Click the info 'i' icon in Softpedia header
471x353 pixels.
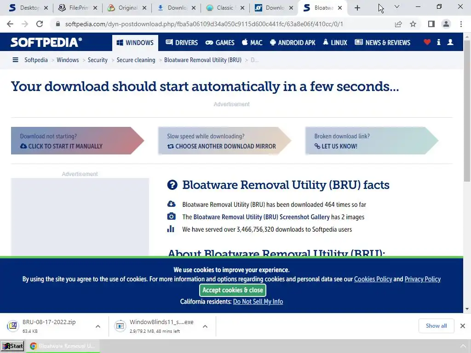pyautogui.click(x=438, y=42)
